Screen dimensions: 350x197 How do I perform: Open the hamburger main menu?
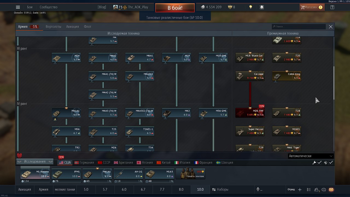coord(18,7)
